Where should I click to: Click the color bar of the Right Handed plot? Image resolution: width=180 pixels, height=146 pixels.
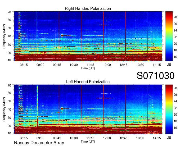pos(169,36)
